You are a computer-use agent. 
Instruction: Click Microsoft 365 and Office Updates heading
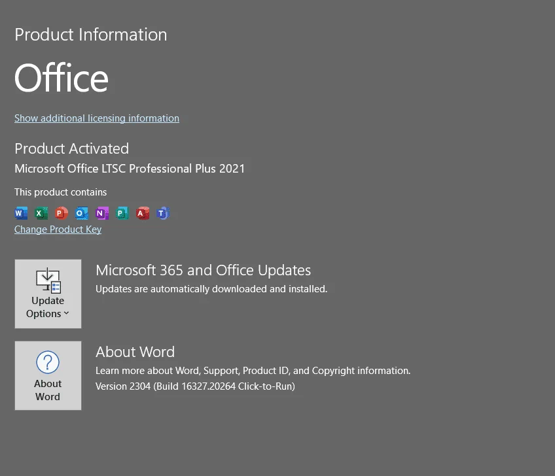click(x=203, y=271)
